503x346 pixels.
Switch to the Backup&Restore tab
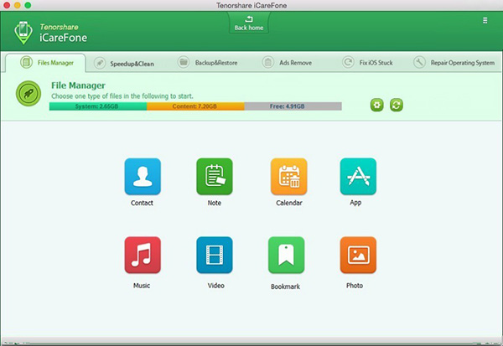tap(208, 63)
